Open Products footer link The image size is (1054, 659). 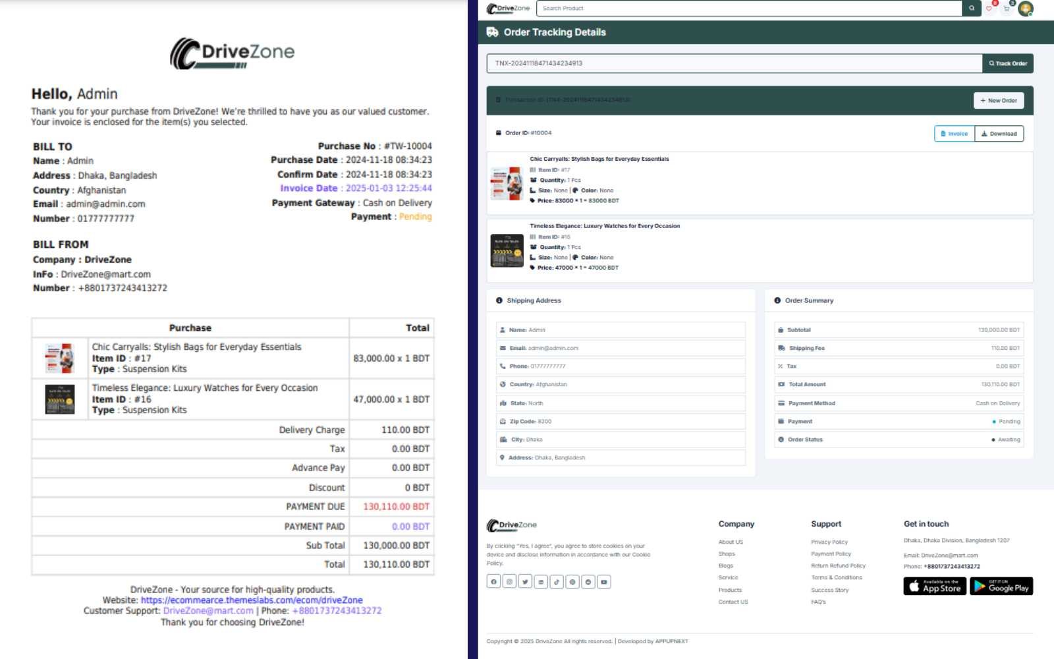click(730, 590)
